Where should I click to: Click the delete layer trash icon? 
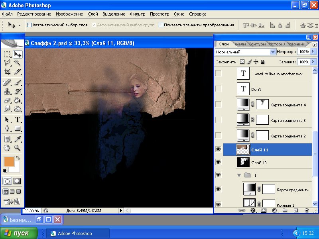pyautogui.click(x=307, y=210)
